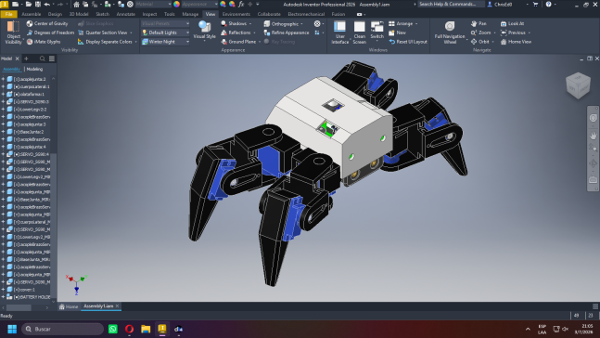Activate Quarter Section View
This screenshot has width=600, height=338.
[x=102, y=32]
